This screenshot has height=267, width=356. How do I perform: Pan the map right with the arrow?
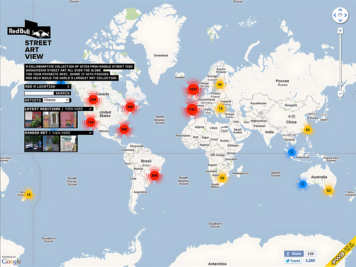(x=346, y=15)
